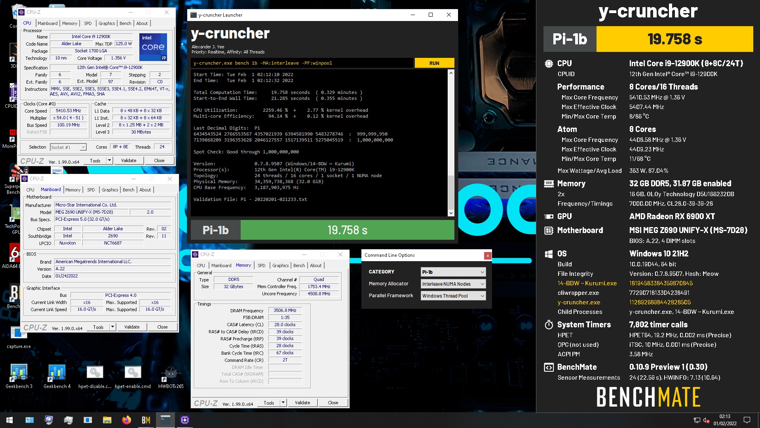Open the notification center icon

[747, 420]
